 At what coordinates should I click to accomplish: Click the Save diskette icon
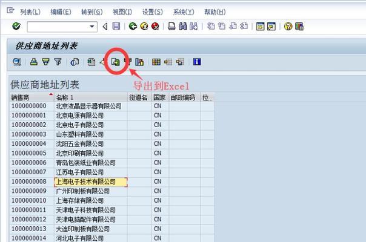click(x=116, y=26)
